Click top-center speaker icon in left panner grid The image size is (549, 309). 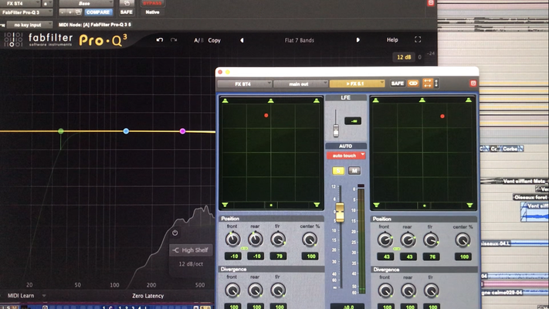point(271,101)
